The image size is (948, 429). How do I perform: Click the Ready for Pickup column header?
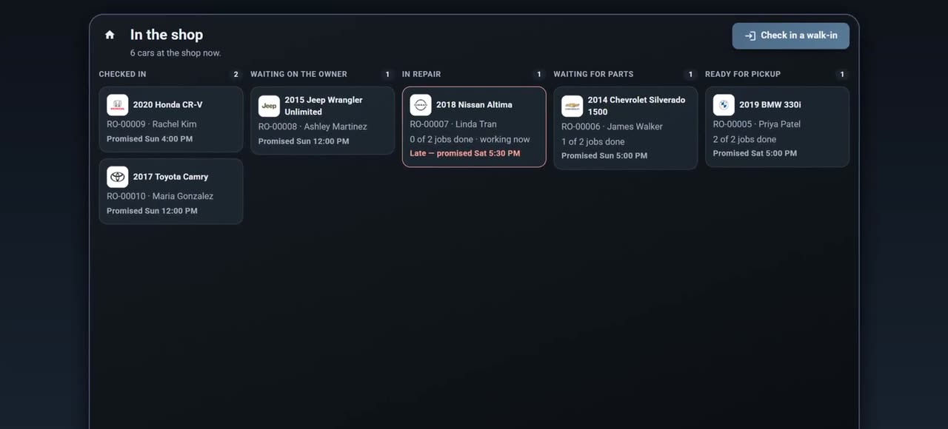743,74
